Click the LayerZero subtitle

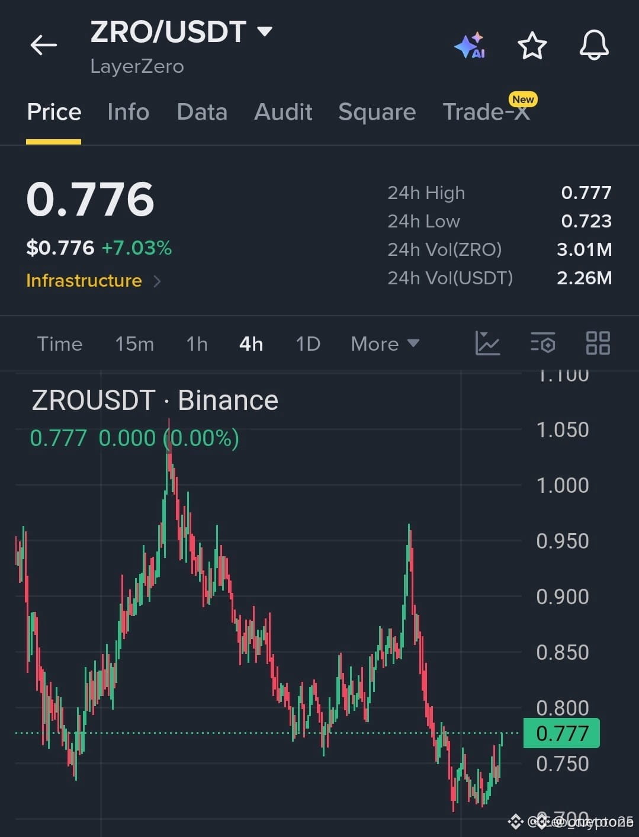point(137,66)
